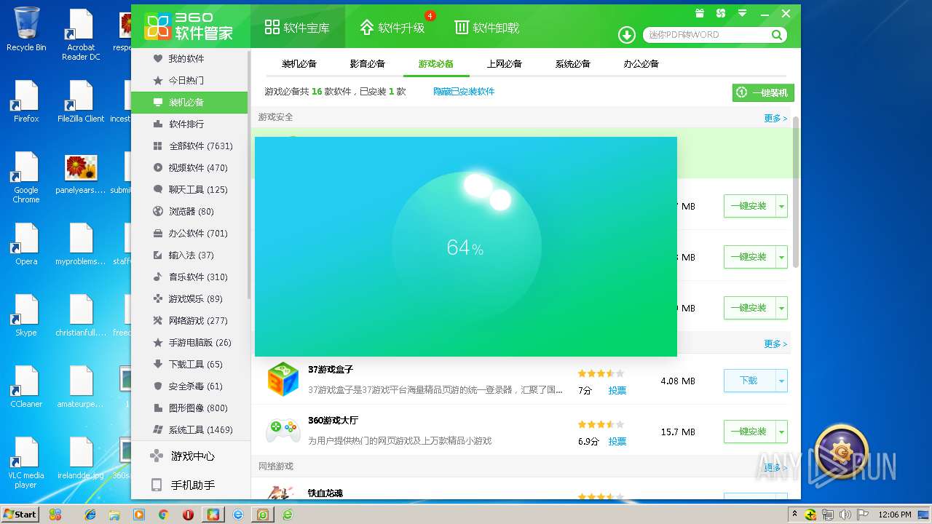Viewport: 932px width, 524px height.
Task: Click 投票 link for 37游戏盒子
Action: [x=617, y=391]
